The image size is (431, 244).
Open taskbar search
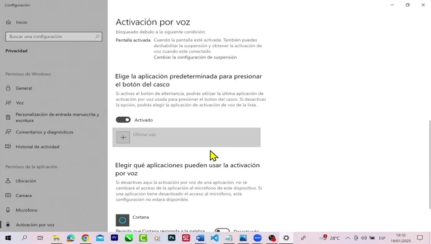tap(24, 238)
